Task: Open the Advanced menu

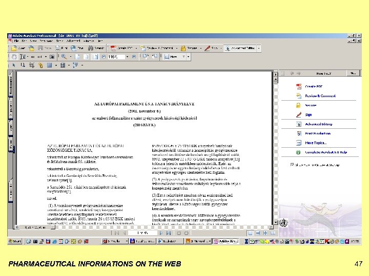Action: pos(73,41)
